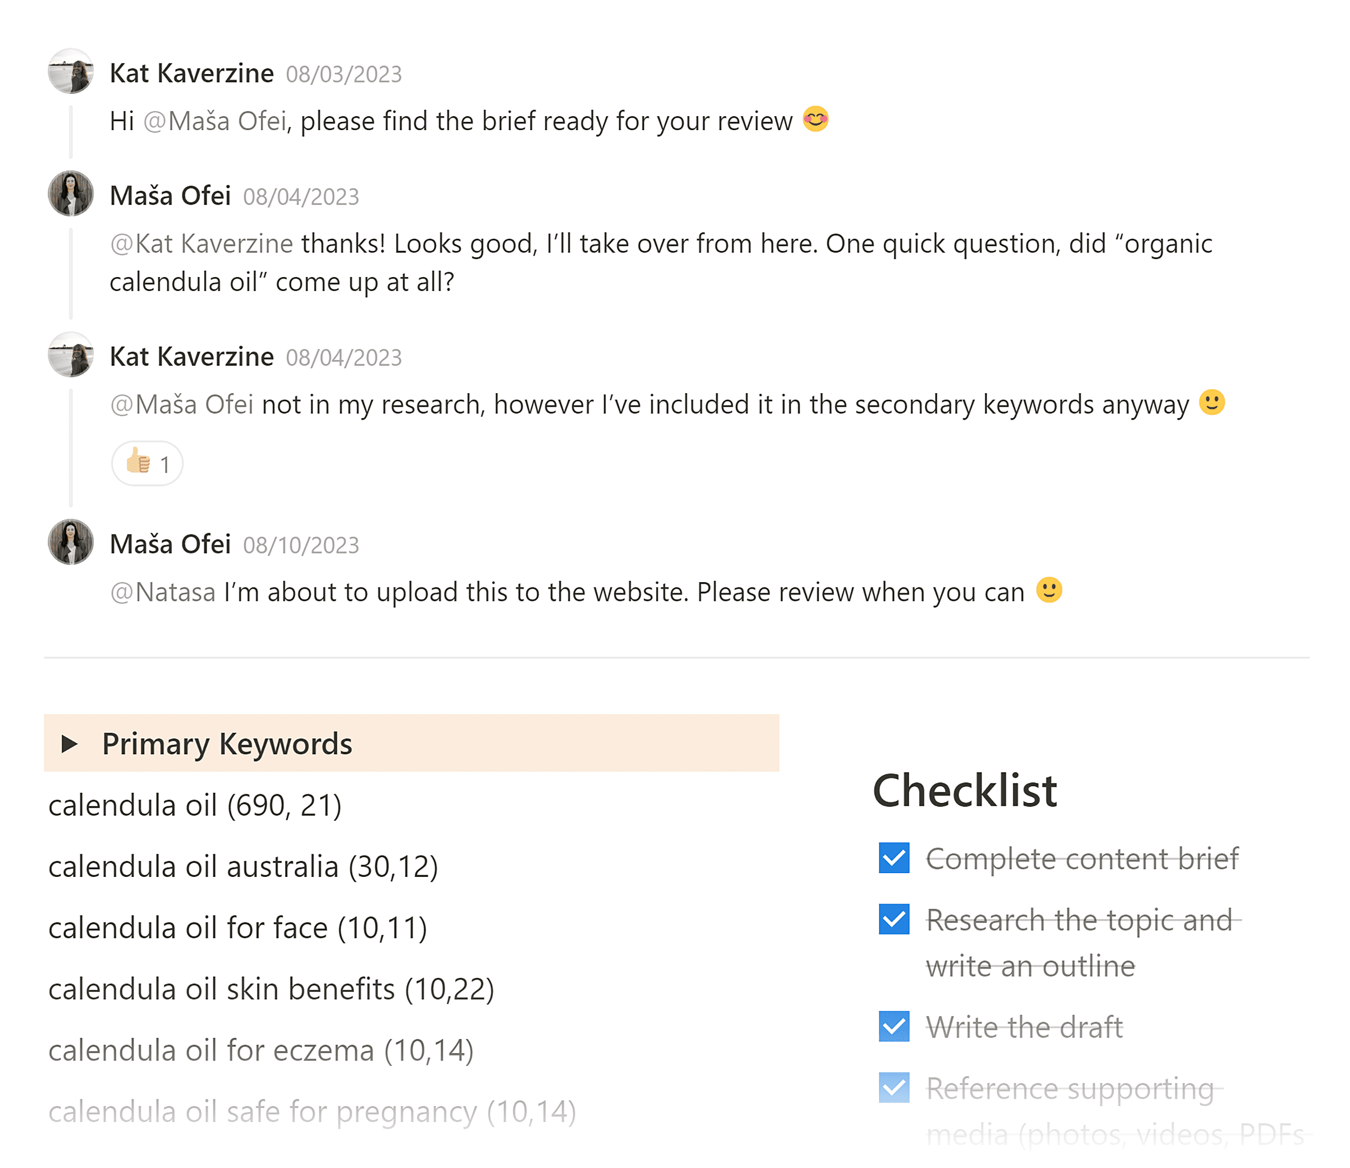
Task: Expand the Primary Keywords toggle arrow
Action: click(x=69, y=744)
